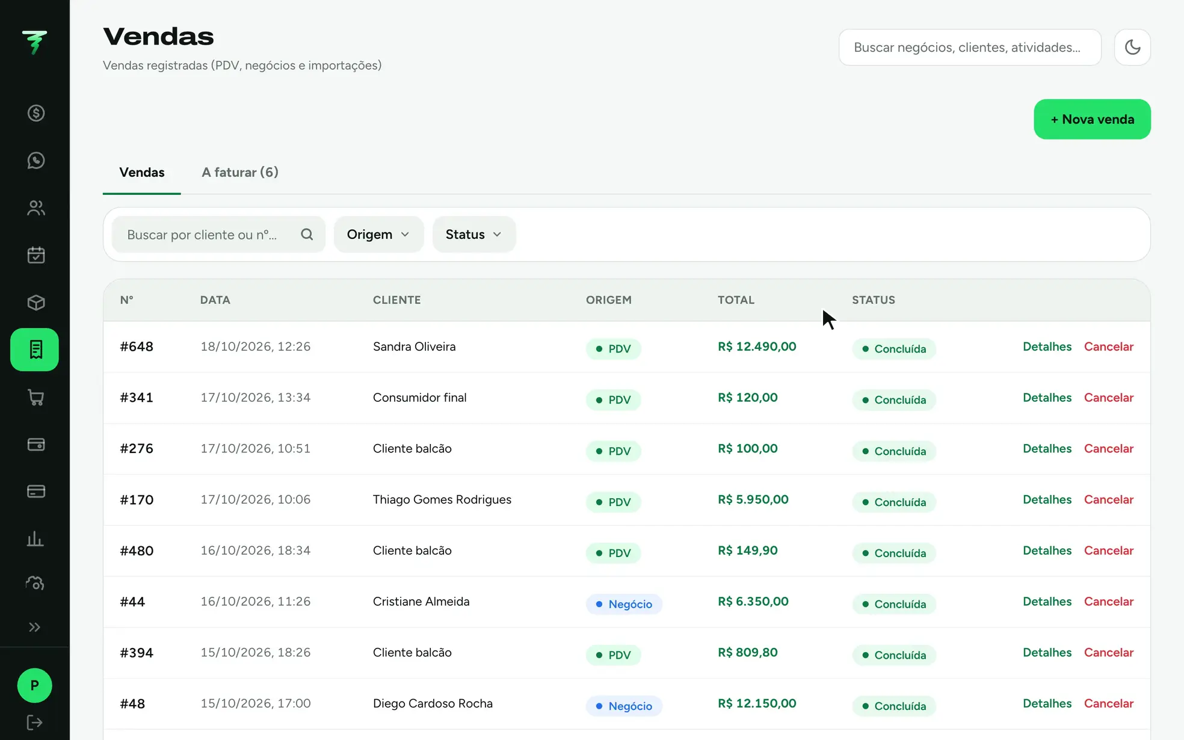Open the products box sidebar icon
The height and width of the screenshot is (740, 1184).
point(35,303)
